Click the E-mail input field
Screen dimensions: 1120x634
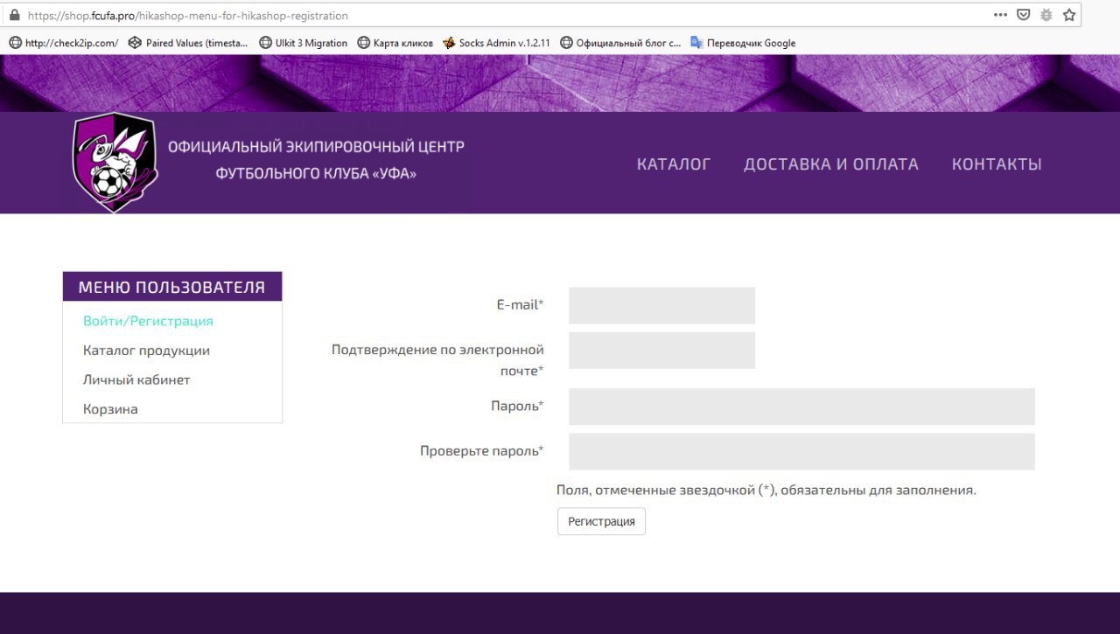[661, 305]
